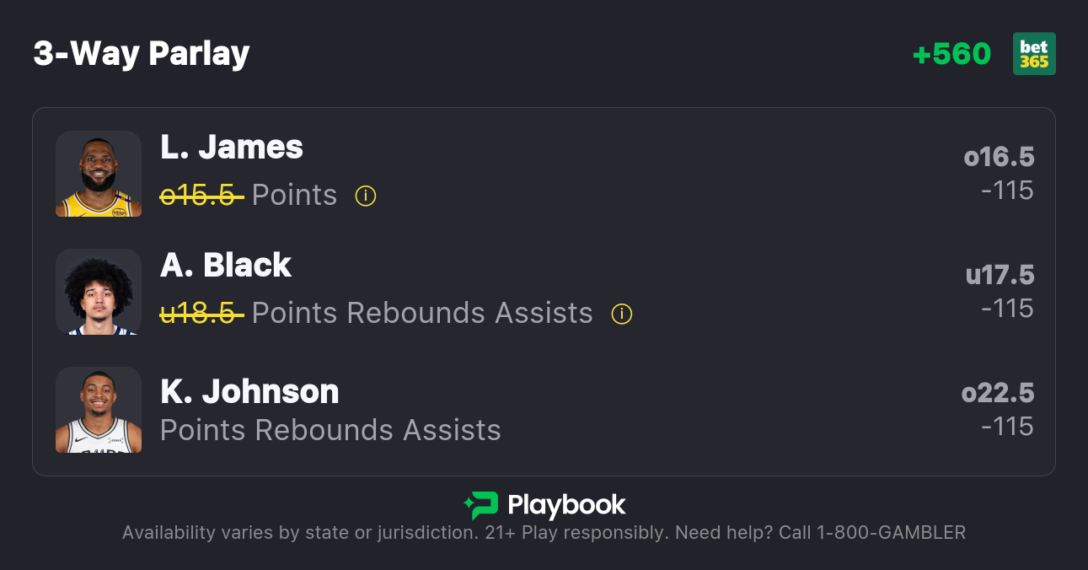Select the o22.5 line for K. Johnson
This screenshot has width=1088, height=570.
click(x=998, y=393)
